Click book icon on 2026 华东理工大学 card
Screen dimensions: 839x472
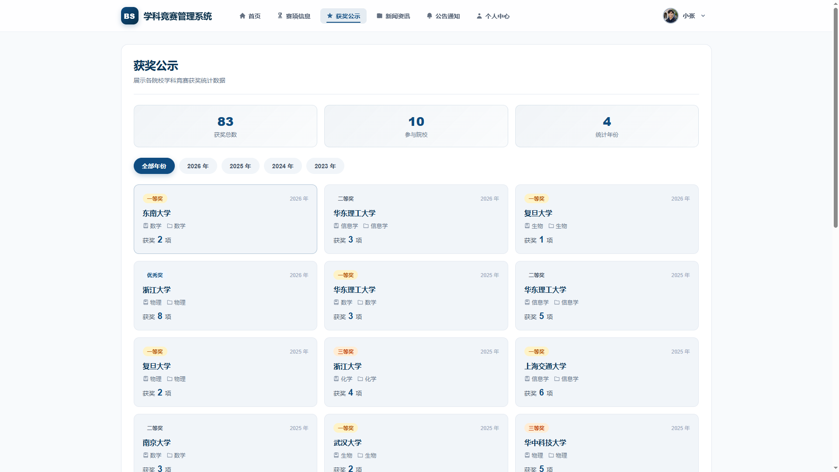[x=336, y=226]
